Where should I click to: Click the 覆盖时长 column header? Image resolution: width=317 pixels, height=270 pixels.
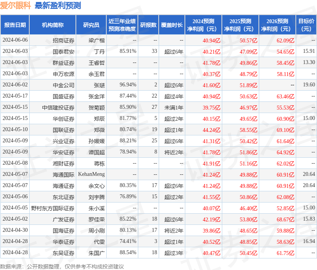click(172, 25)
